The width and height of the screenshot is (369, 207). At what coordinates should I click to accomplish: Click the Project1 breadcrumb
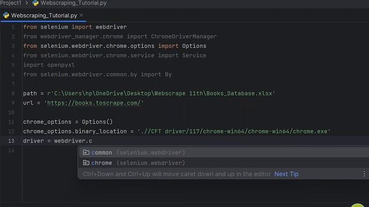(x=10, y=3)
